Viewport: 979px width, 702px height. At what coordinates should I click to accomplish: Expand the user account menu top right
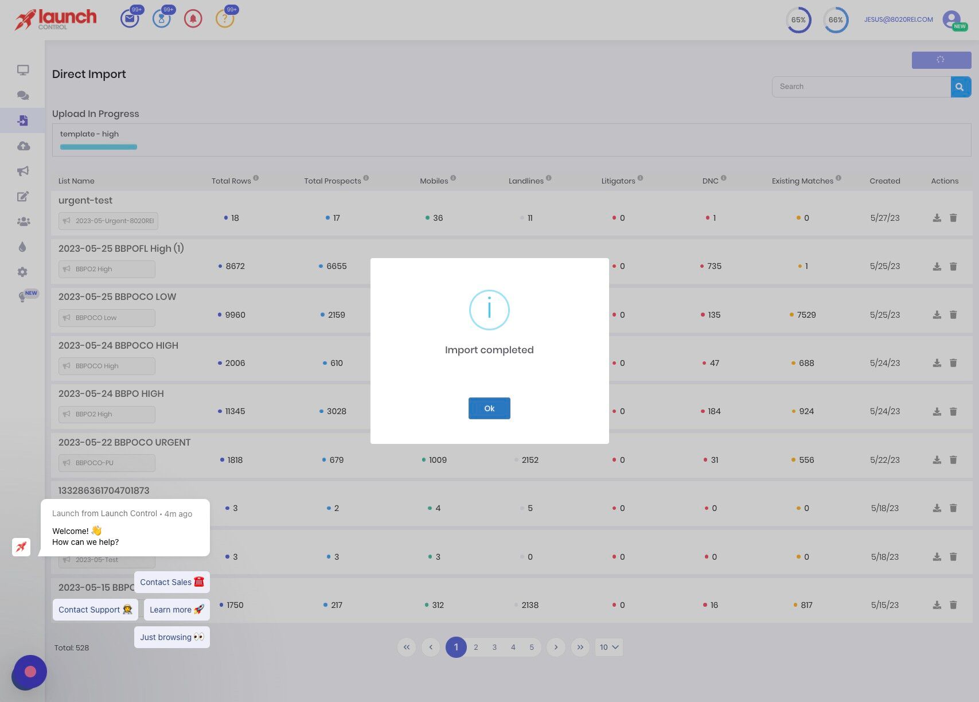[x=950, y=19]
